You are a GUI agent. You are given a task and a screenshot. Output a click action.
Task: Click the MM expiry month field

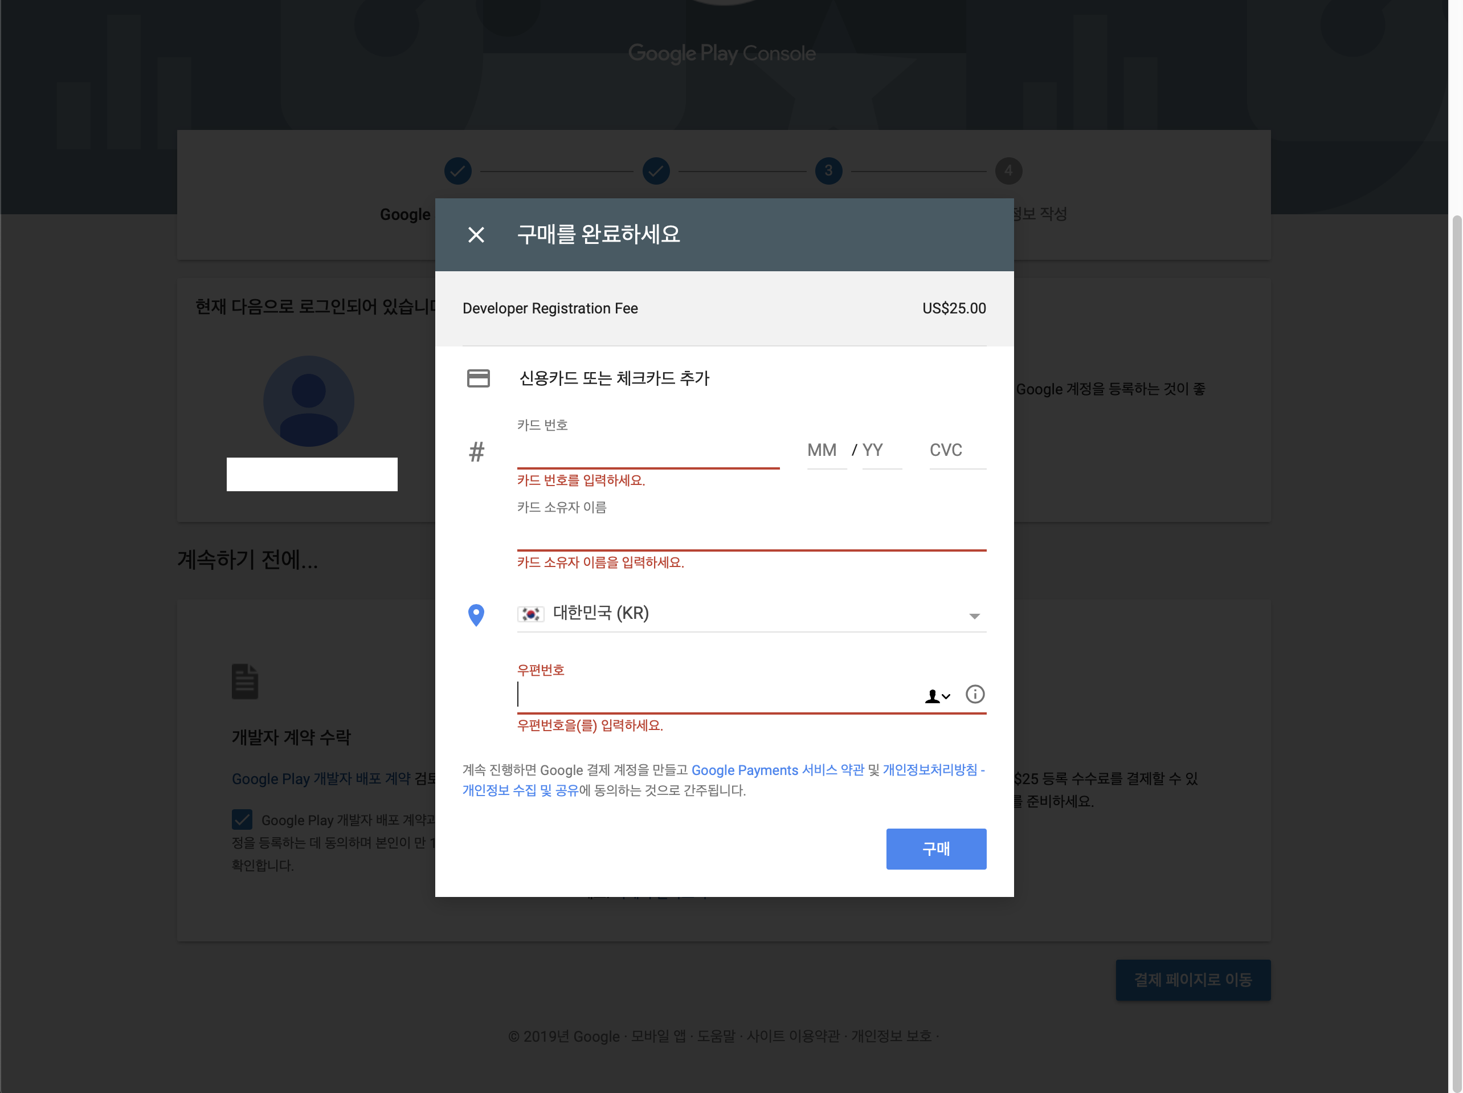[x=826, y=451]
